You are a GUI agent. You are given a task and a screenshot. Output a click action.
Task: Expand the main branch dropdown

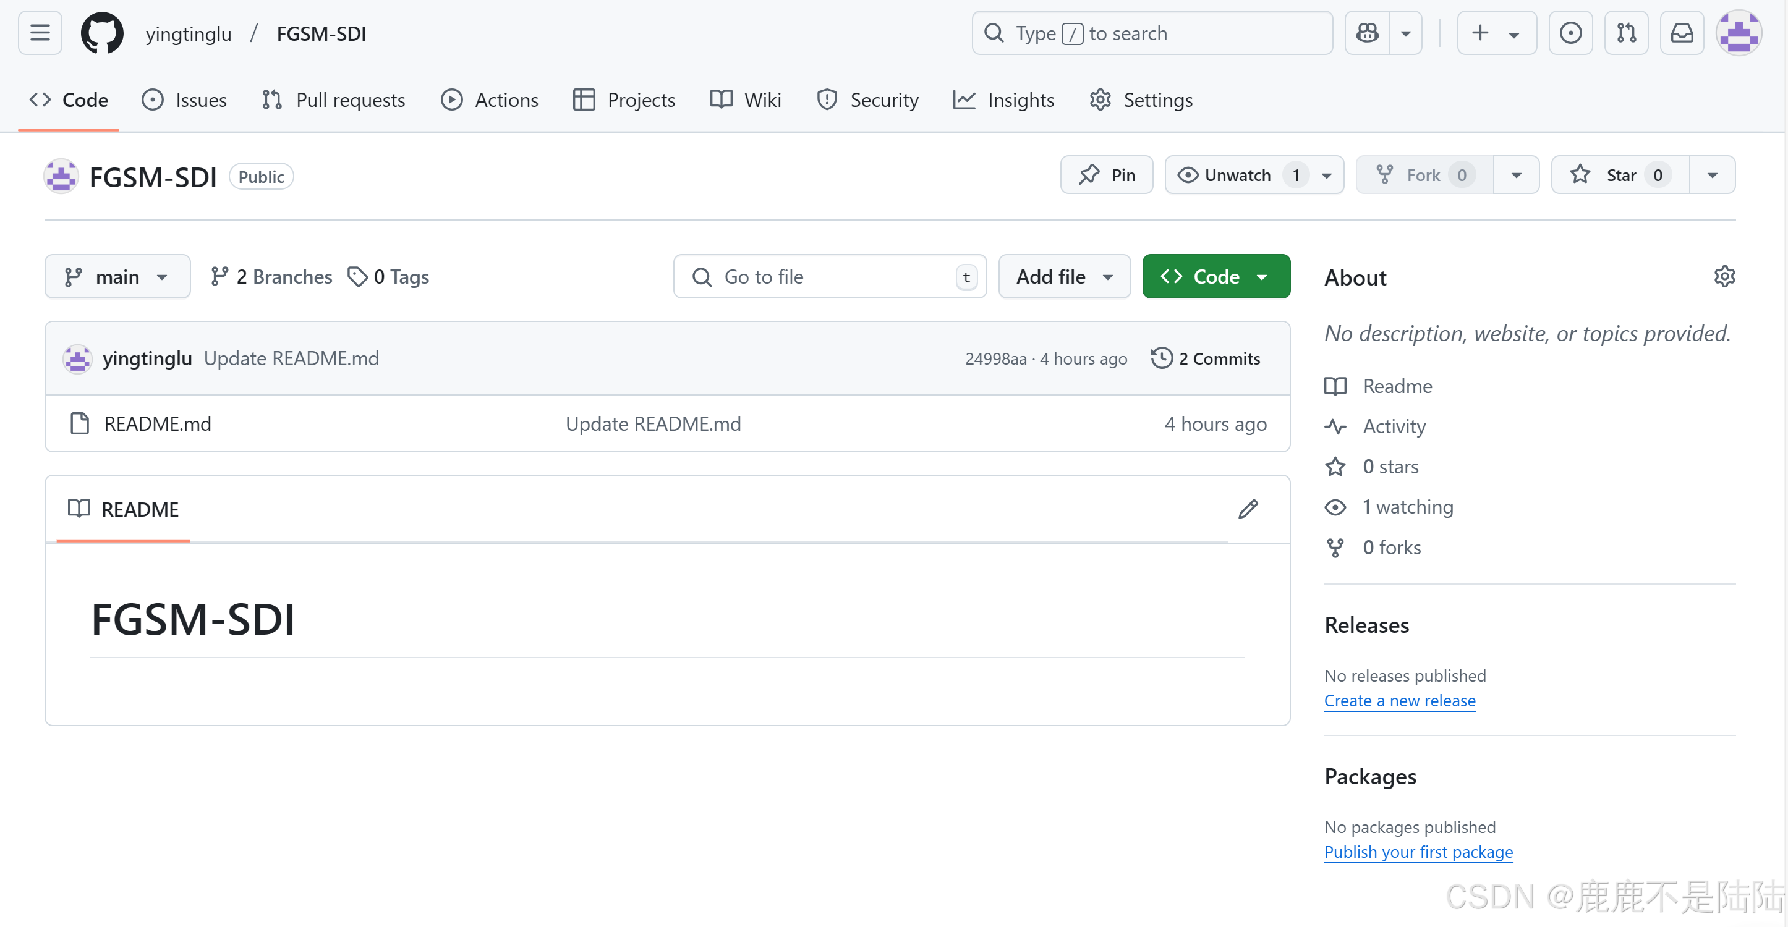click(117, 277)
